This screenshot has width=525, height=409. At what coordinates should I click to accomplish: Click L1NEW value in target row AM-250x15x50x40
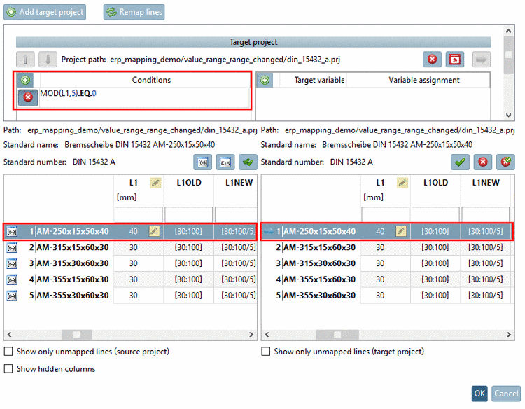tap(486, 232)
